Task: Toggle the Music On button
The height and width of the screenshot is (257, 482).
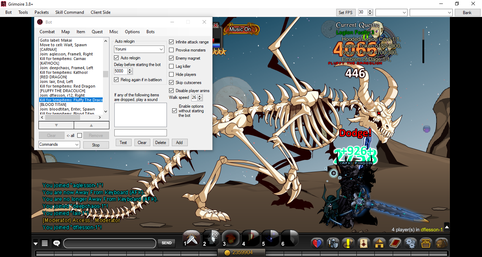Action: pos(241,29)
